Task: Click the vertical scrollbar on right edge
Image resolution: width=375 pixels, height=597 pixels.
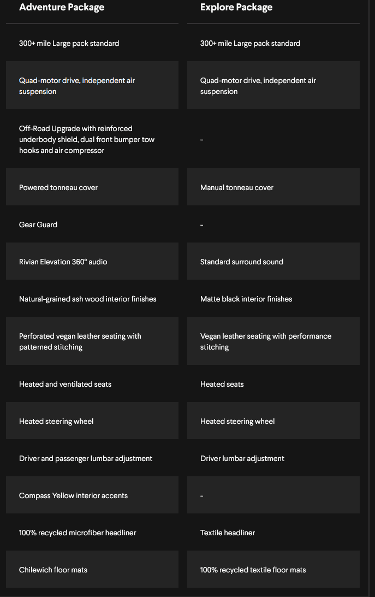Action: (370, 298)
